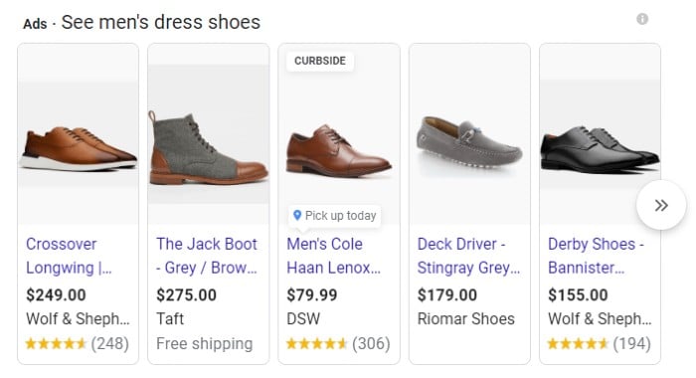This screenshot has height=378, width=696.
Task: Click the black Derby Shoes image
Action: pyautogui.click(x=600, y=149)
